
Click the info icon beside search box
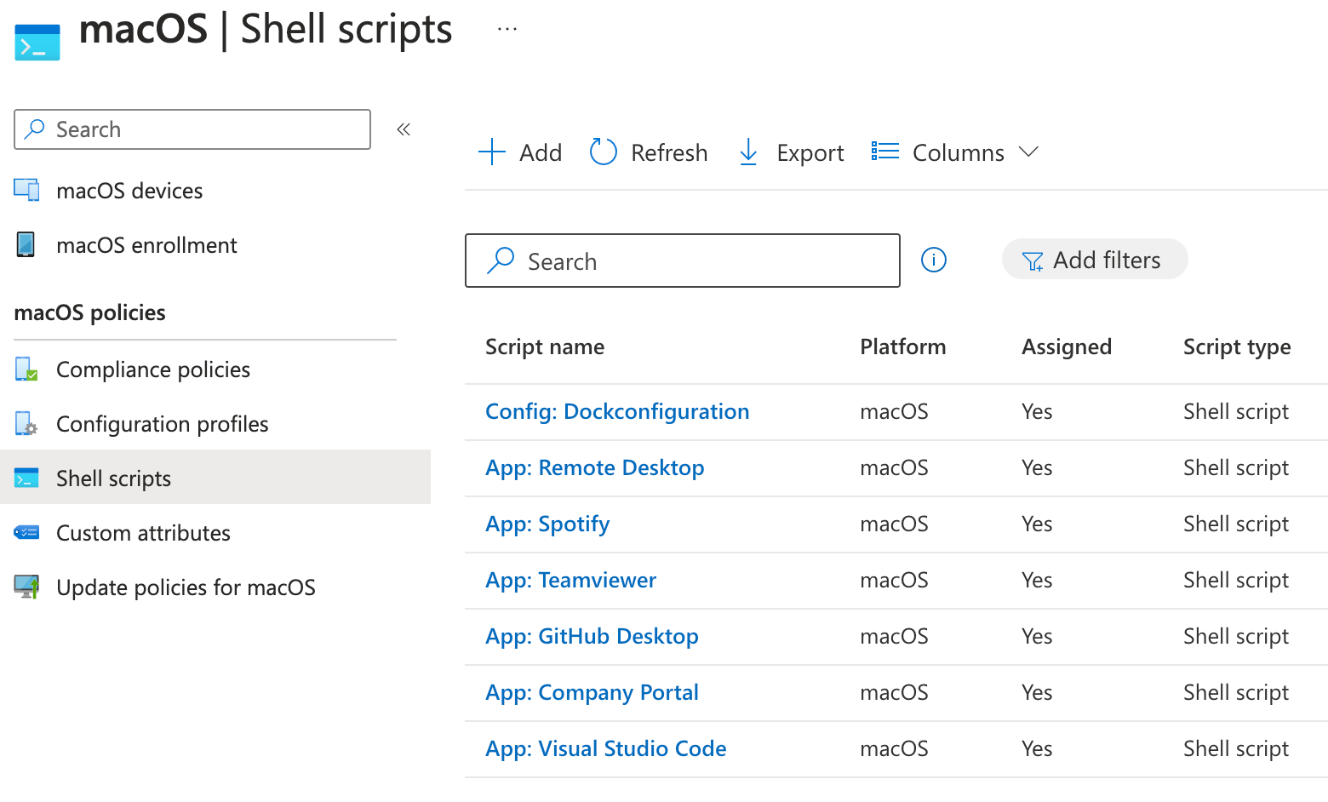coord(934,260)
